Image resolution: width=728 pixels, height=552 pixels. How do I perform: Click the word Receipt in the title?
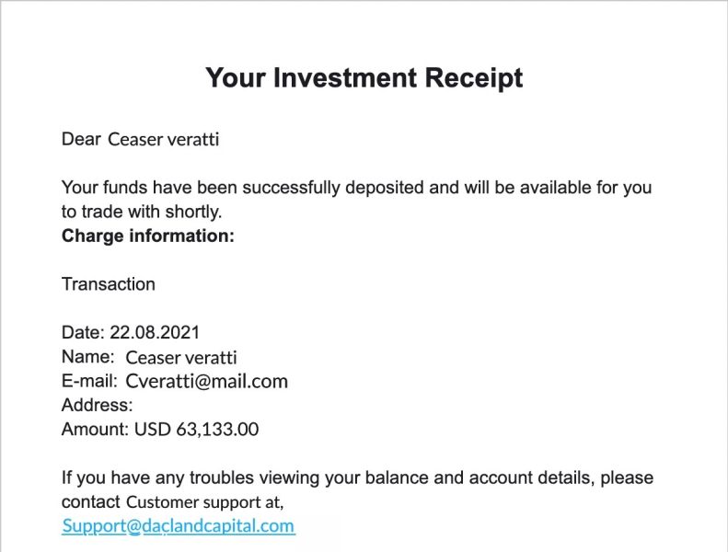pyautogui.click(x=474, y=78)
